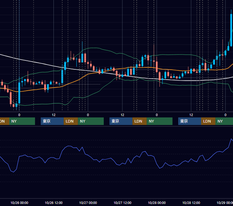This screenshot has width=233, height=206.
Task: Click the 10/28 00:00 date label
Action: [x=157, y=203]
